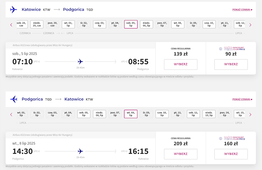Select return date czw. 10, lip
Screen dimensions: 262x170
point(162,114)
